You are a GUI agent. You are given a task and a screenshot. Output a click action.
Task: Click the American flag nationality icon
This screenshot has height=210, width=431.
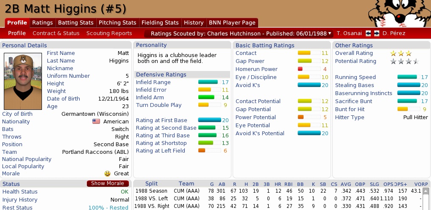[x=96, y=122]
